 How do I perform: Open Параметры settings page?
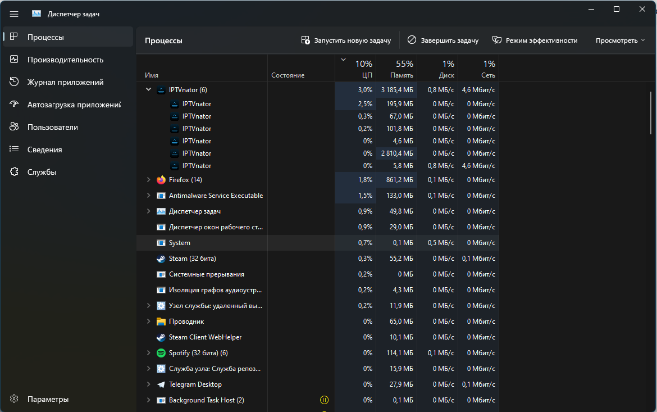(68, 399)
